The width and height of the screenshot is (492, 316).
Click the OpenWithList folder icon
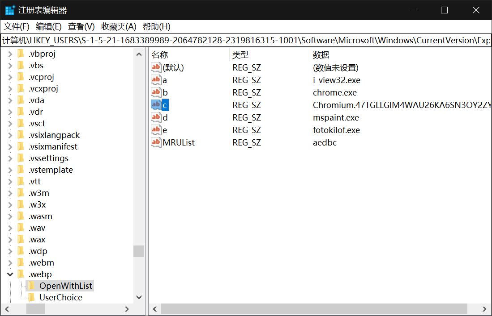pyautogui.click(x=31, y=286)
